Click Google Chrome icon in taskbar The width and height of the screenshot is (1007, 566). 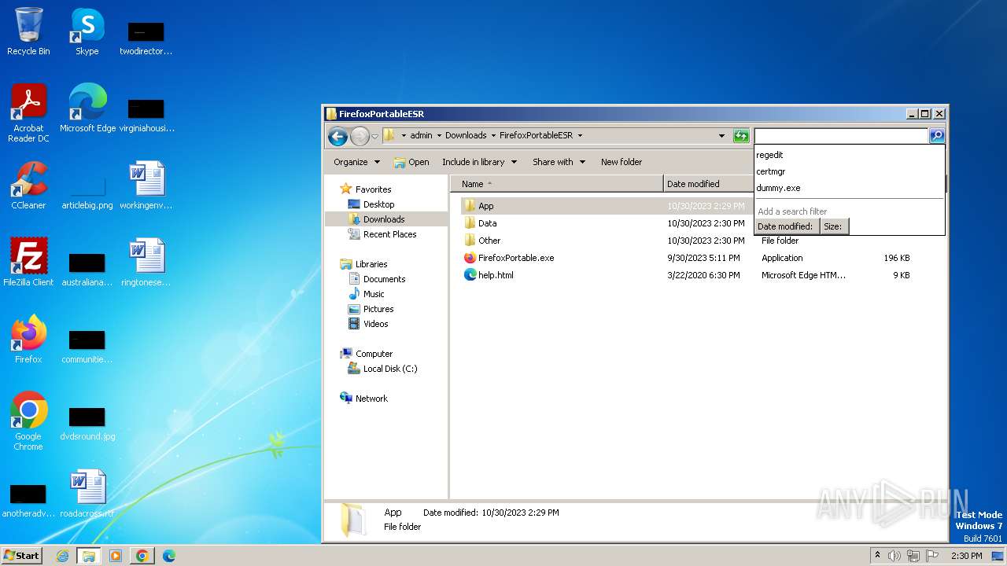click(x=142, y=556)
